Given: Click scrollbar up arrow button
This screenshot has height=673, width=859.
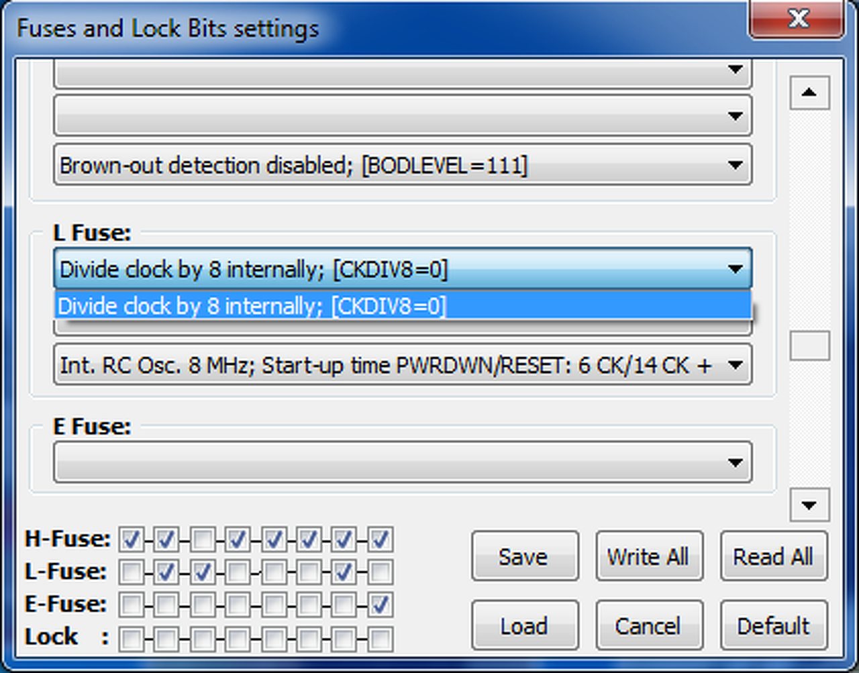Looking at the screenshot, I should [809, 93].
